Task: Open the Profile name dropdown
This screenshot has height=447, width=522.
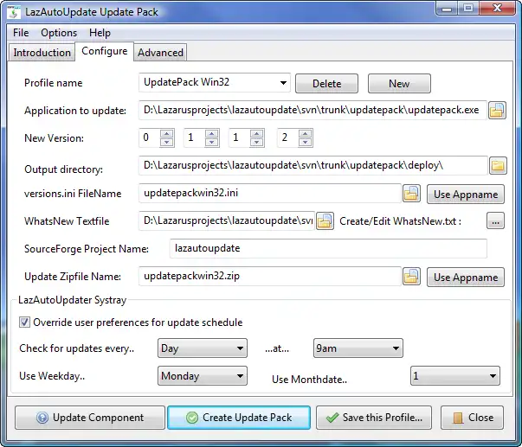Action: tap(283, 82)
